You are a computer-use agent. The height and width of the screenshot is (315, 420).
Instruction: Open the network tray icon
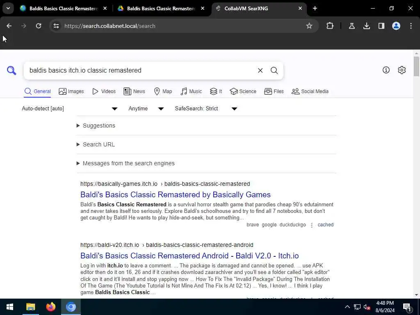pyautogui.click(x=357, y=307)
